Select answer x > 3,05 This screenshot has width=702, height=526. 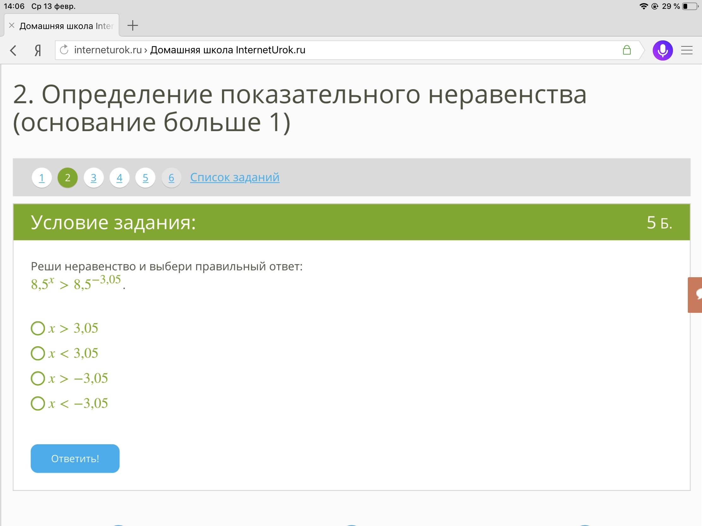point(38,328)
